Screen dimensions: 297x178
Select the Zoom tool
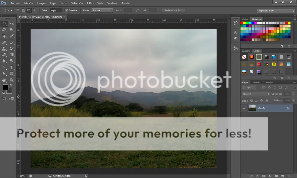tap(12, 80)
